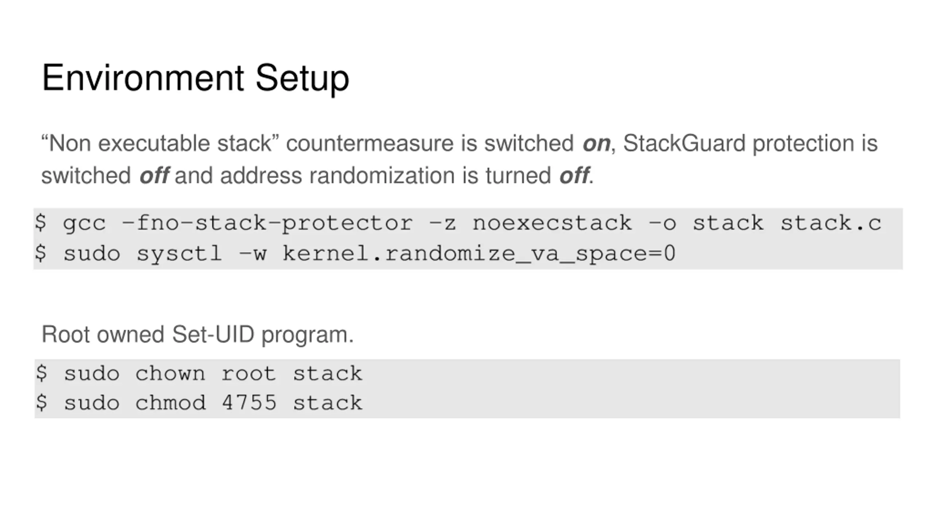Viewport: 933px width, 525px height.
Task: Click the last bold italic 'off'
Action: [574, 175]
